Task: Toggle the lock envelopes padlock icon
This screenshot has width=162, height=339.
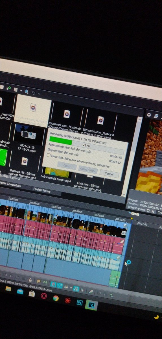Action: [x=30, y=280]
